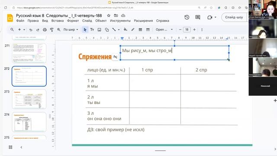Click the '2 спр' column header
This screenshot has height=156, width=277.
coord(201,70)
